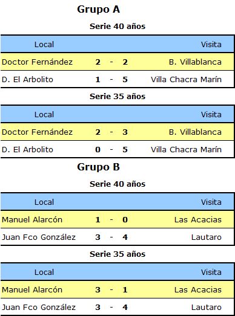Select Las Acacias in Grupo B Serie 35

(198, 289)
